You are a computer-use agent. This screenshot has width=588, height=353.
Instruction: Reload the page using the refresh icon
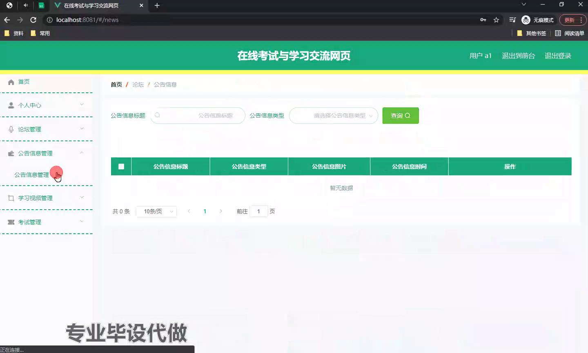pos(33,20)
